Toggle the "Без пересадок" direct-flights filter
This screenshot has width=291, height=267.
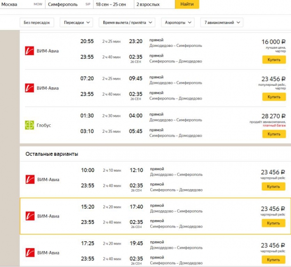[x=37, y=23]
